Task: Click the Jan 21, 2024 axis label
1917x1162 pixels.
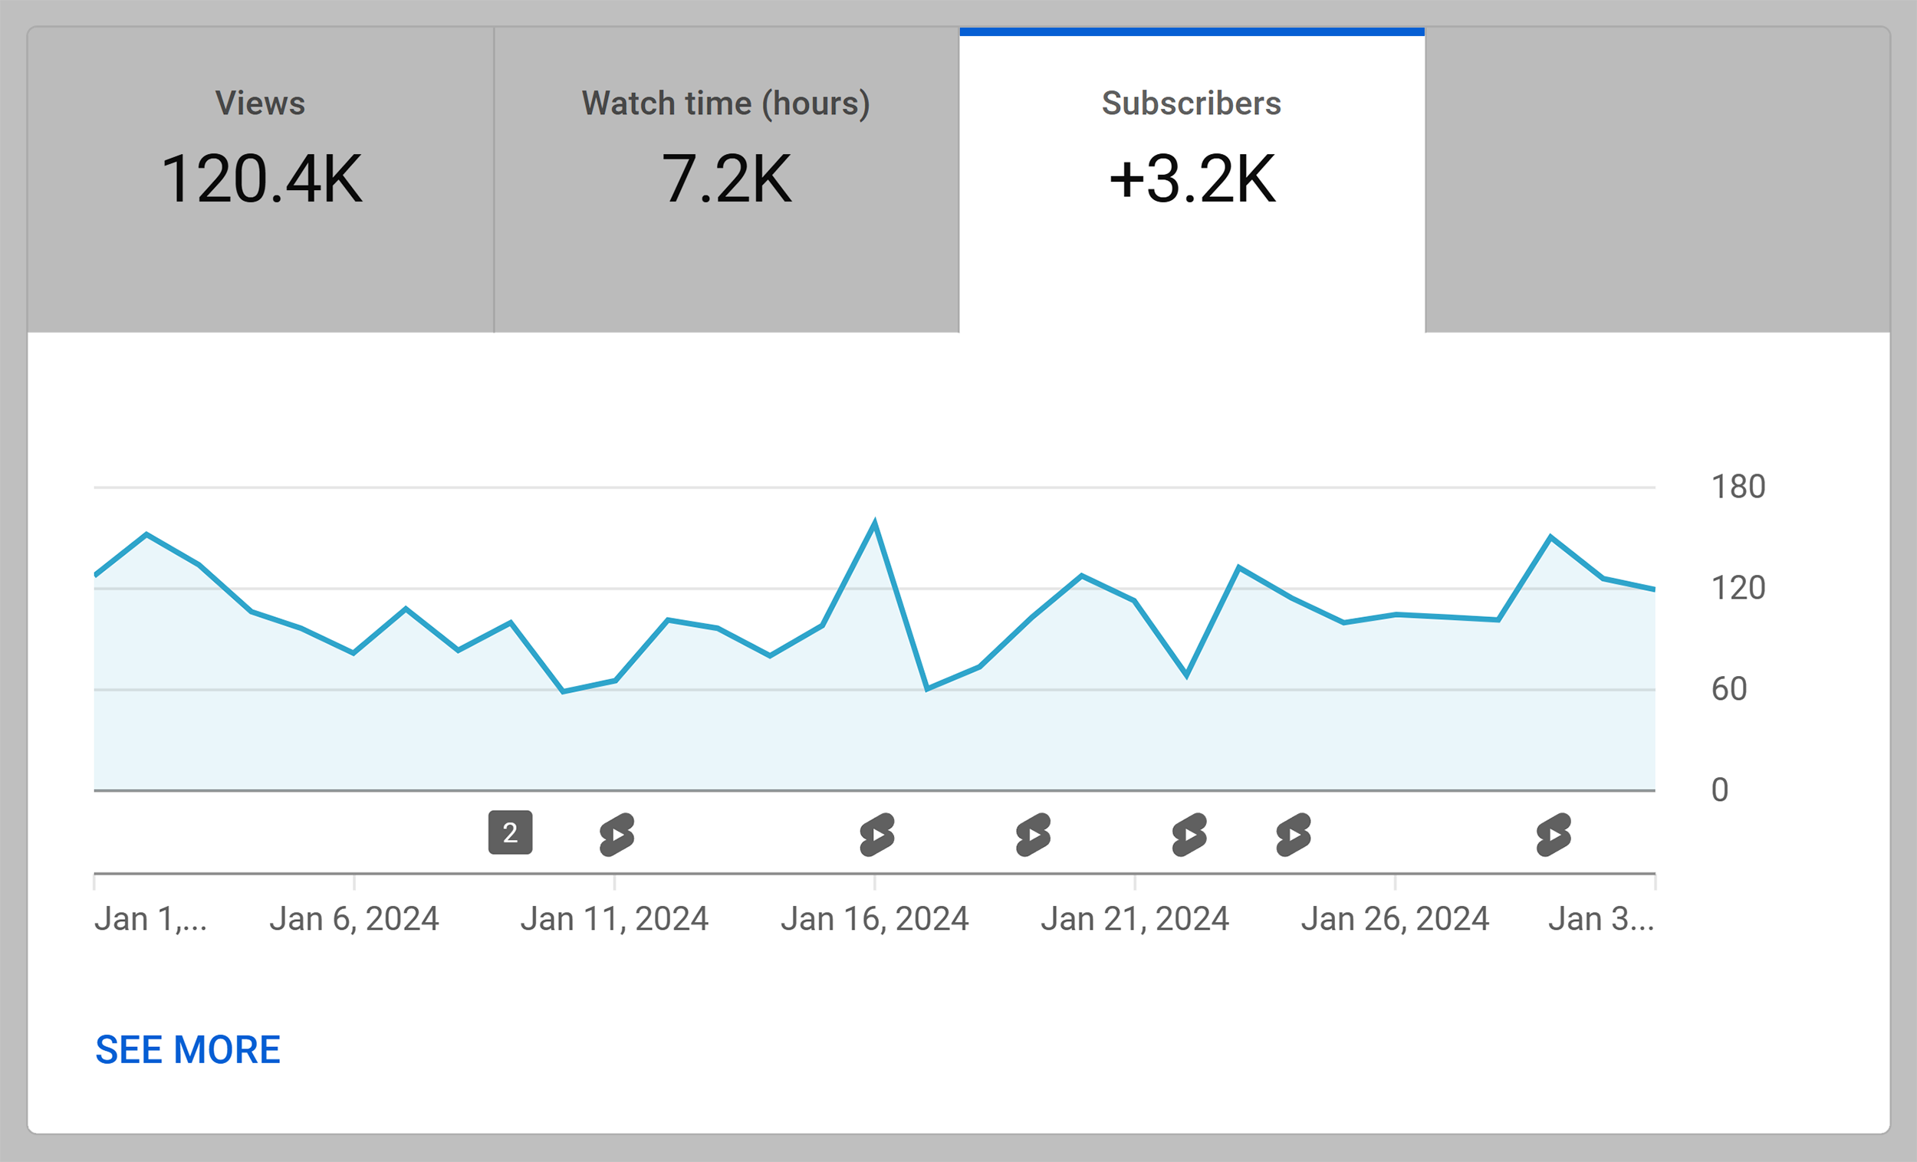Action: 1135,918
